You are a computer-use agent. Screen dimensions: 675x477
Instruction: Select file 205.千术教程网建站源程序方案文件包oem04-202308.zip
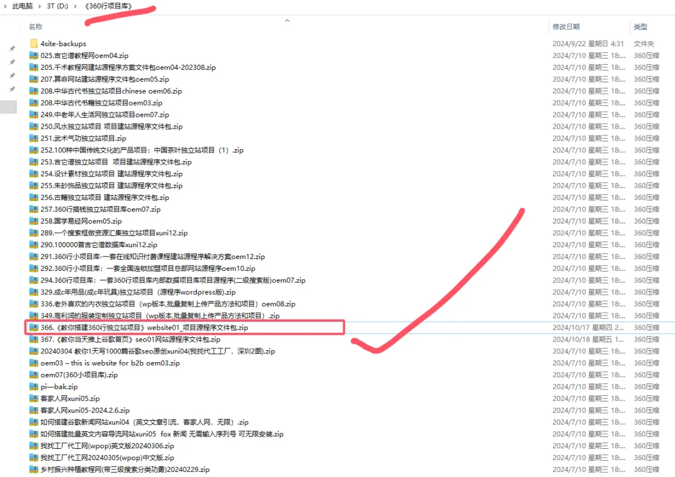tap(128, 67)
